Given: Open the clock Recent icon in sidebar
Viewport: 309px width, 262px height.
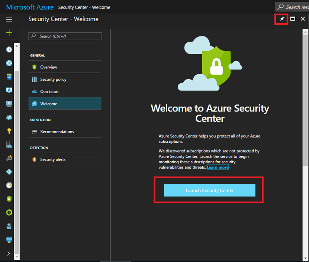Looking at the screenshot, I should [9, 49].
